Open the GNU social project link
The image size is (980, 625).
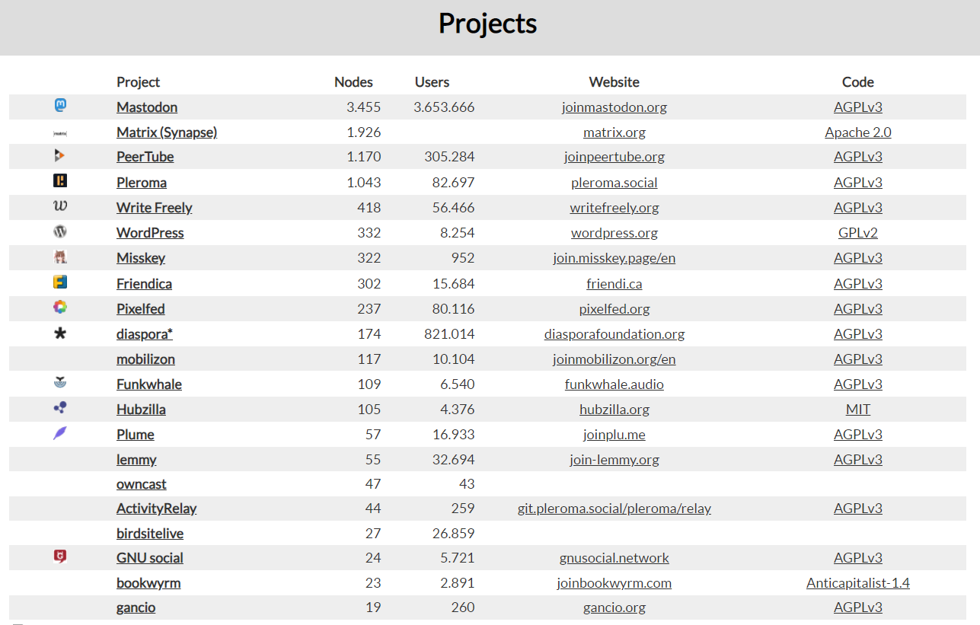pos(150,558)
